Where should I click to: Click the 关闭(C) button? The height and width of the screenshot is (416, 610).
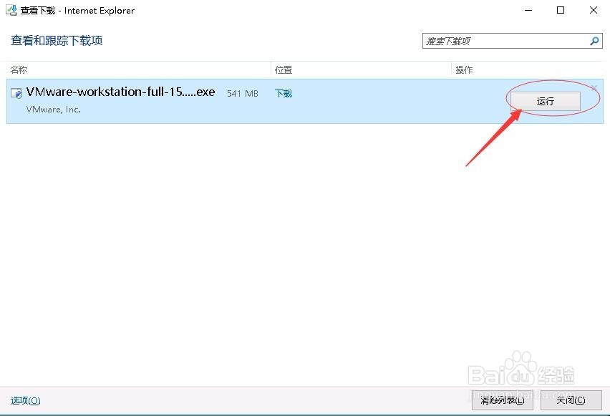(x=569, y=400)
